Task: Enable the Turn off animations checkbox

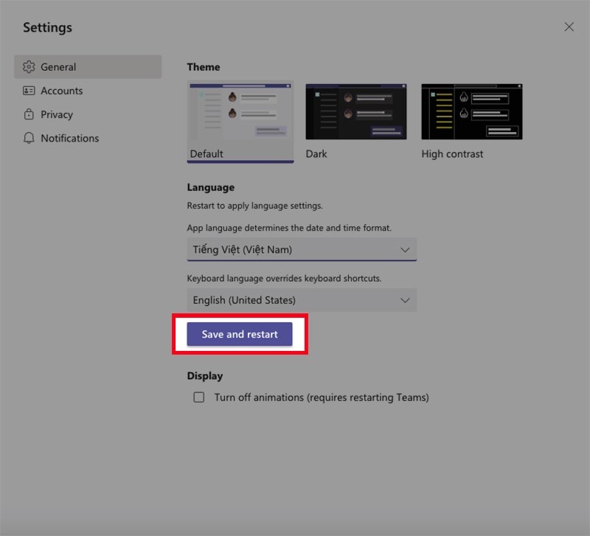Action: tap(198, 397)
